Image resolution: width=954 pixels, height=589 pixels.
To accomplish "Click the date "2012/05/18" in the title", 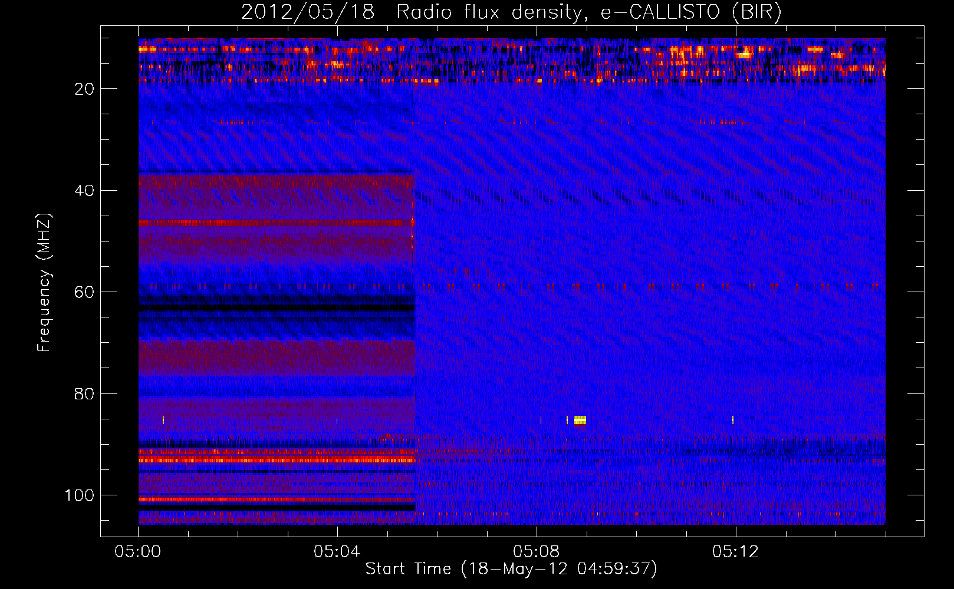I will pos(308,12).
